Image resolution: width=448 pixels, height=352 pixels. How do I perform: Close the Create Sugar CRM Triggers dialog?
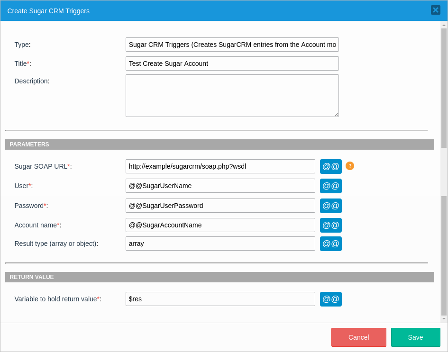click(435, 10)
